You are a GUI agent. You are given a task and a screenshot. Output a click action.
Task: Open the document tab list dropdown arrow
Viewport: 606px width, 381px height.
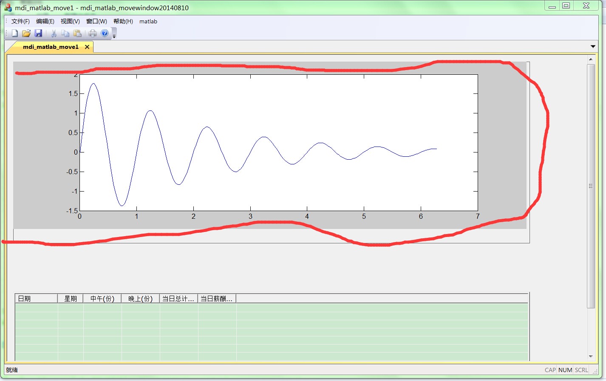593,47
